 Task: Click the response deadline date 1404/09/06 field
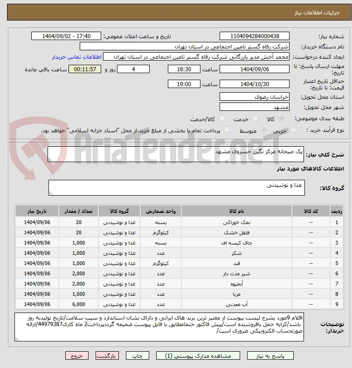254,69
